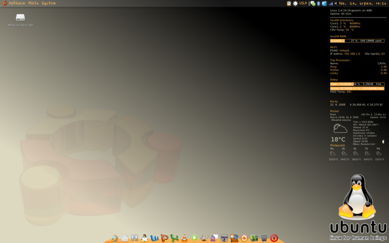
Task: Click the ESSID: hotspot text
Action: pyautogui.click(x=339, y=51)
